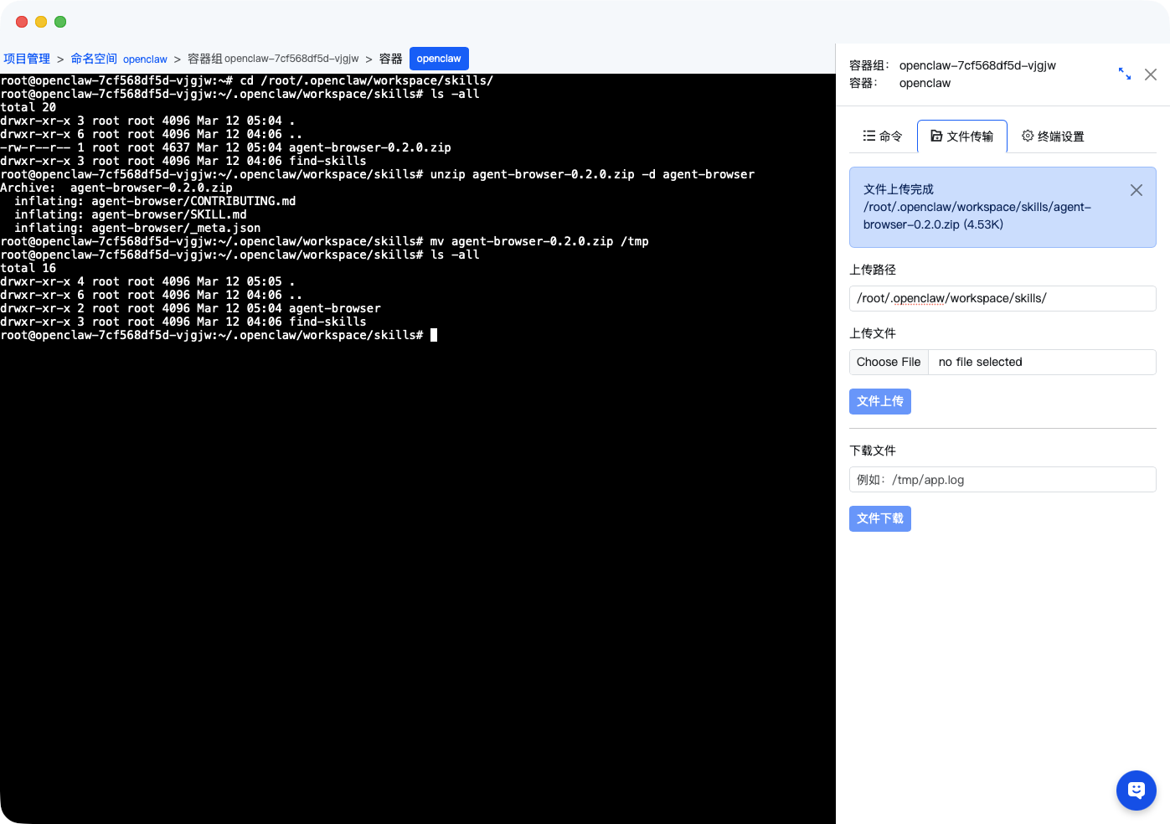
Task: Close the container side panel
Action: [x=1151, y=75]
